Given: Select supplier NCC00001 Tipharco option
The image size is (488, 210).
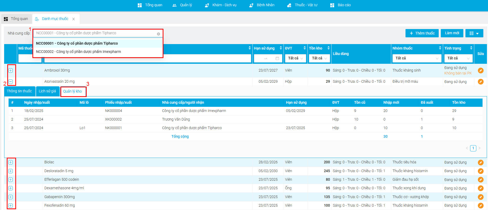Looking at the screenshot, I should 98,43.
